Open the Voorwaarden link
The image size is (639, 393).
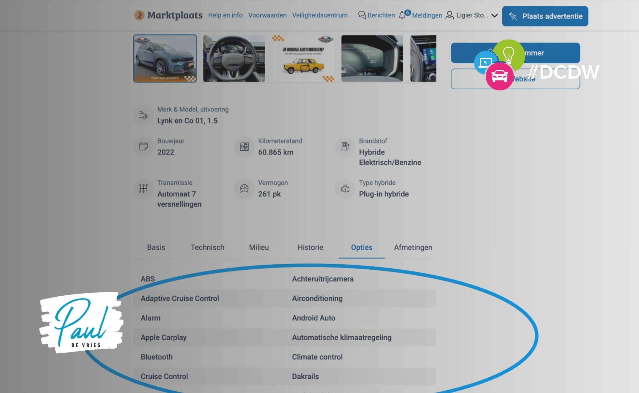coord(267,15)
